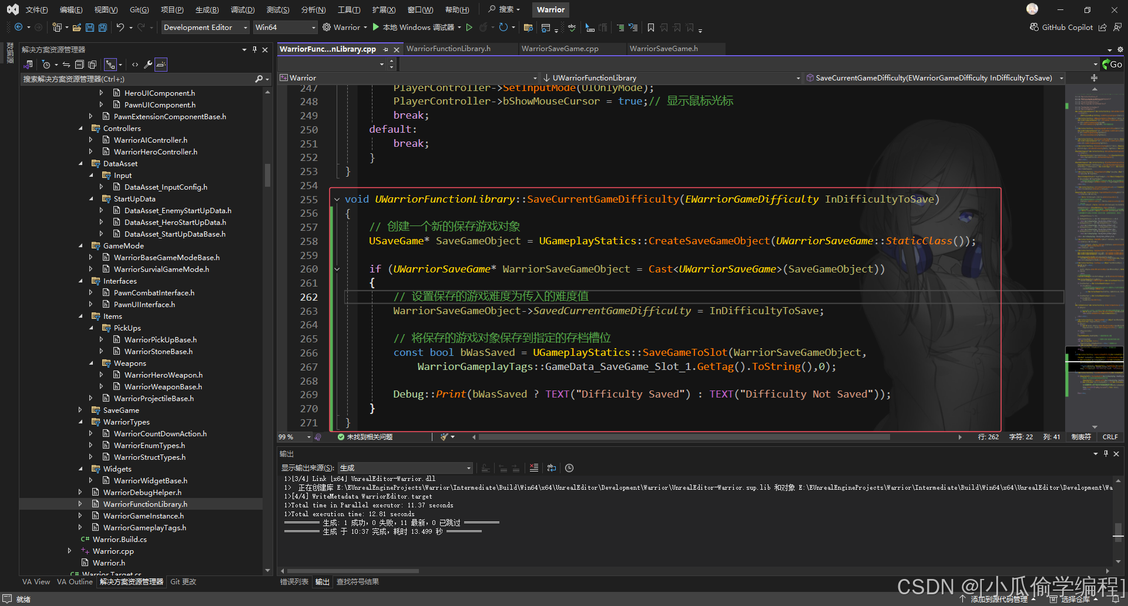1128x606 pixels.
Task: Open properties wrench in Solution Explorer
Action: 147,65
